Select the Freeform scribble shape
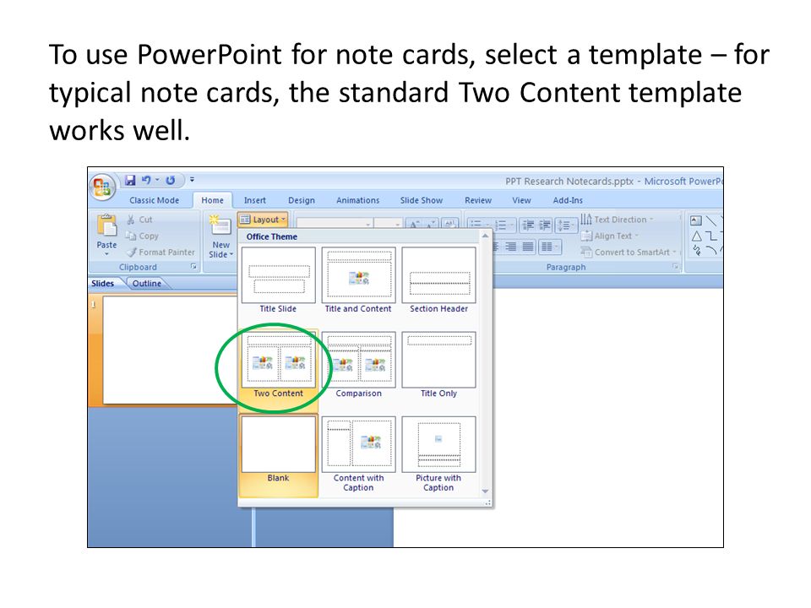 click(x=697, y=252)
